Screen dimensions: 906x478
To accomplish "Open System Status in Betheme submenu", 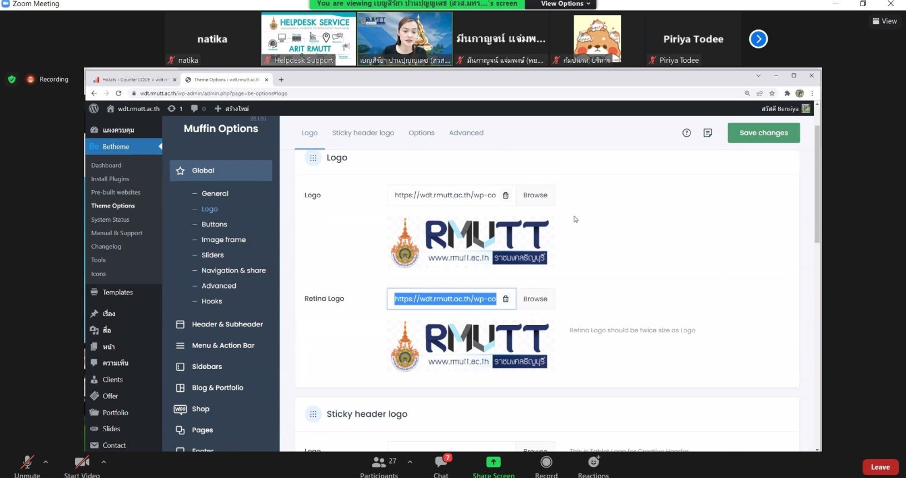I will (x=110, y=220).
